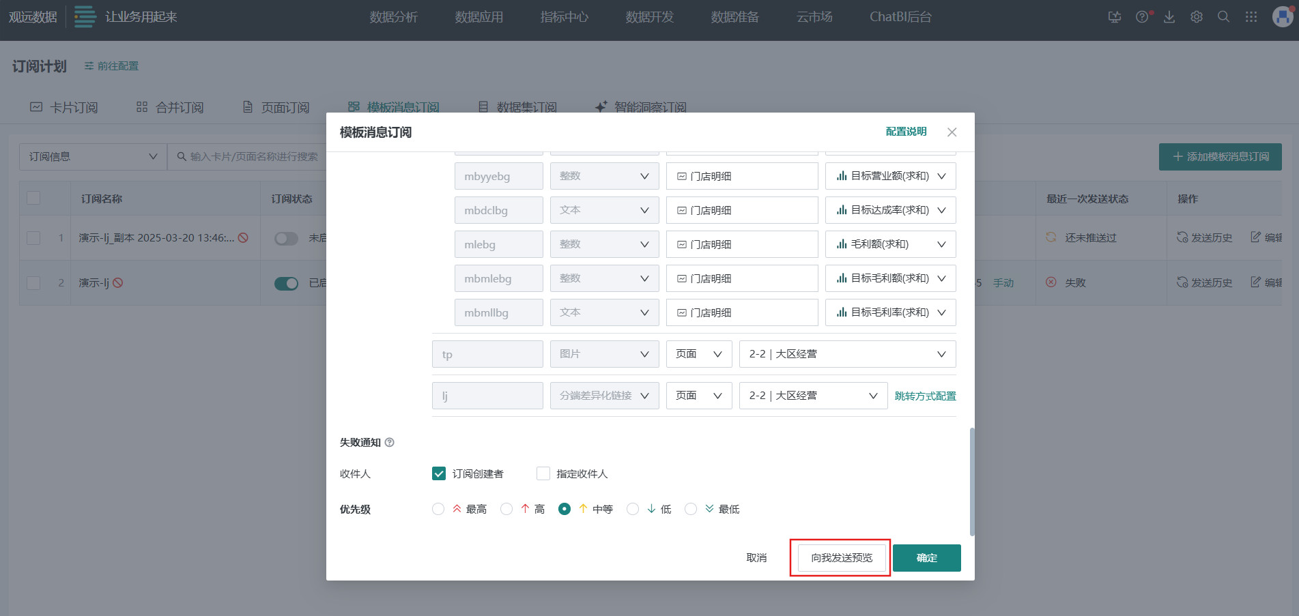
Task: Click the screen monitor icon in top bar
Action: coord(1114,17)
